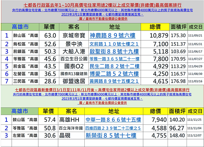Select unit price 28.6

pos(50,81)
